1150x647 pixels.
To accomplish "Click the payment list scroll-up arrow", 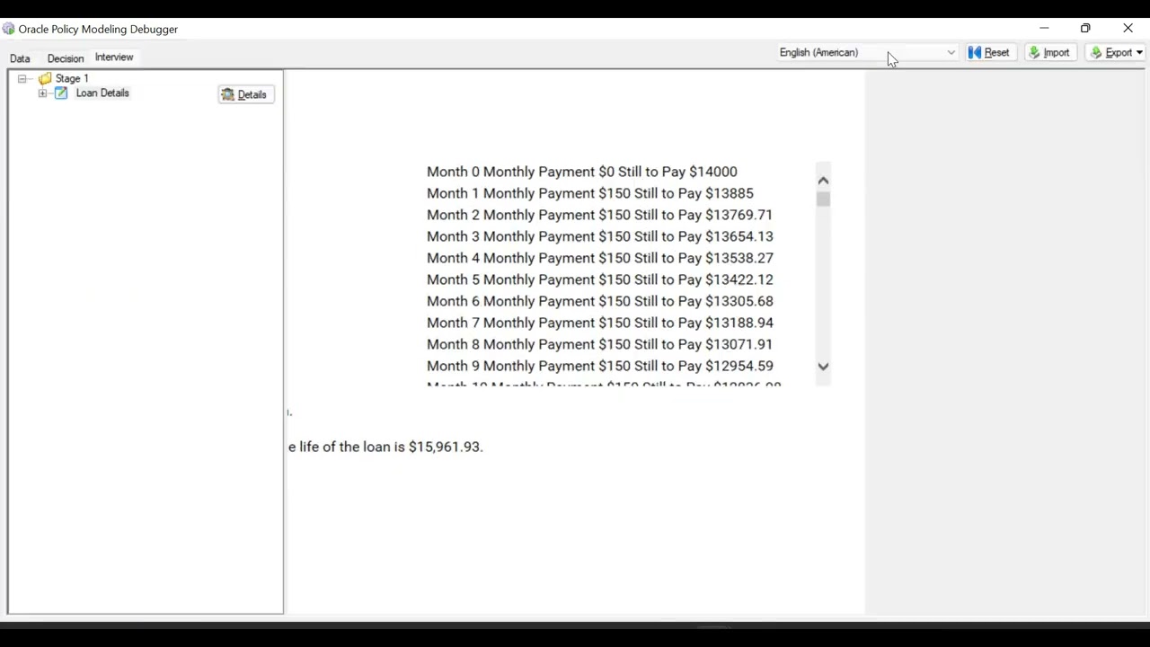I will click(x=823, y=181).
